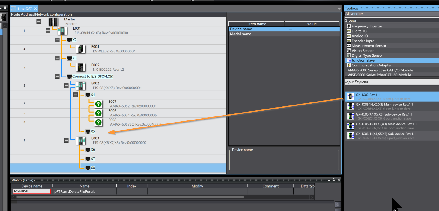Collapse the Master node tree
The height and width of the screenshot is (211, 439).
point(39,22)
